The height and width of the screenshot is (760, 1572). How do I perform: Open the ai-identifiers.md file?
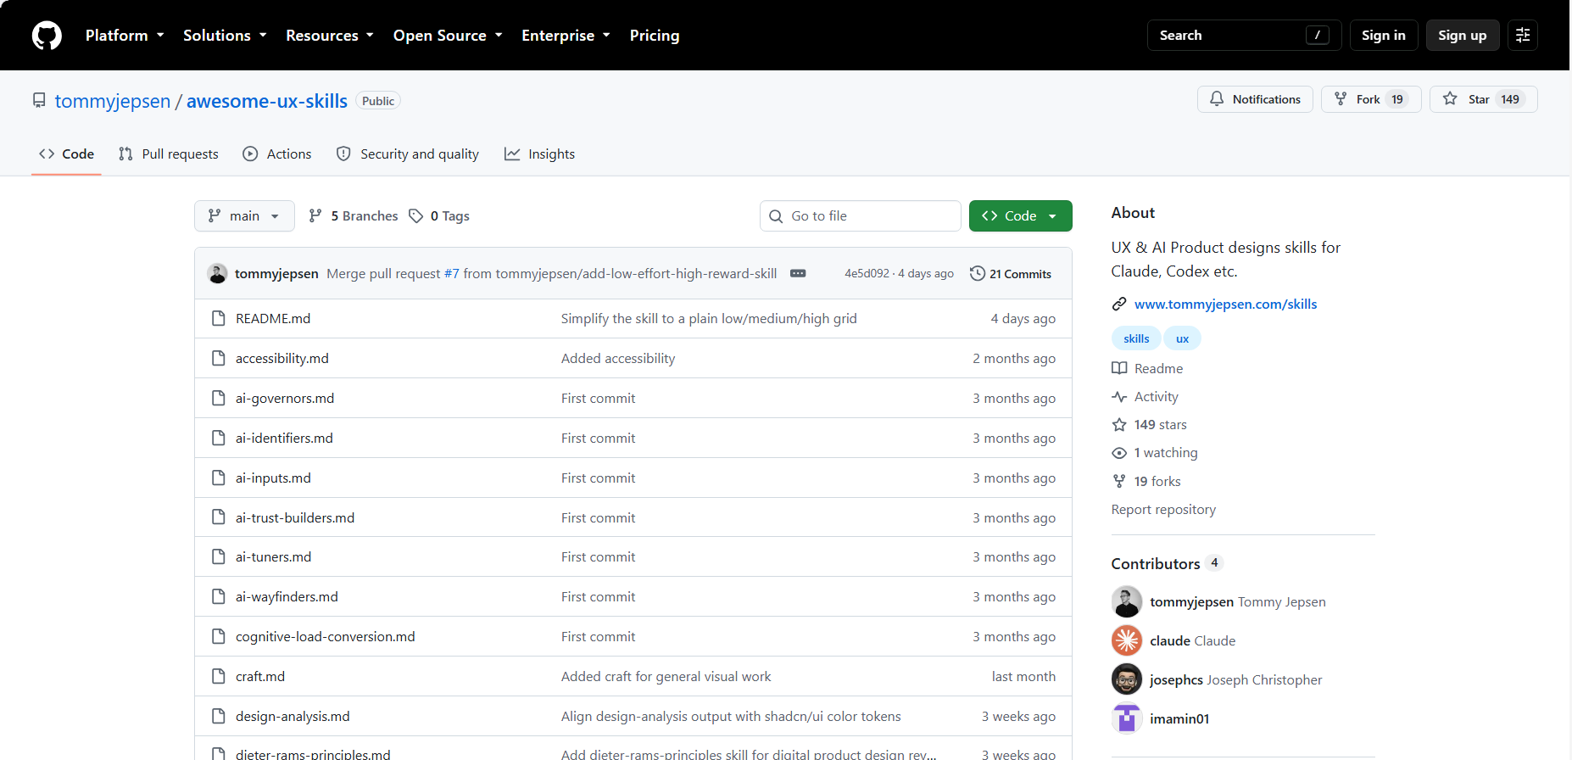coord(284,439)
